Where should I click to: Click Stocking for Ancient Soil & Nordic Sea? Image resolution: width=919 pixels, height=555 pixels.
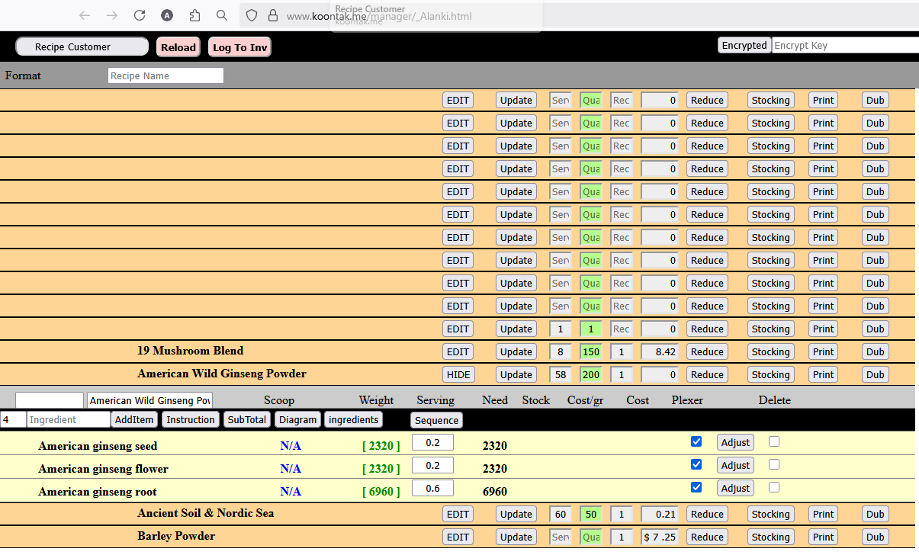[x=770, y=514]
